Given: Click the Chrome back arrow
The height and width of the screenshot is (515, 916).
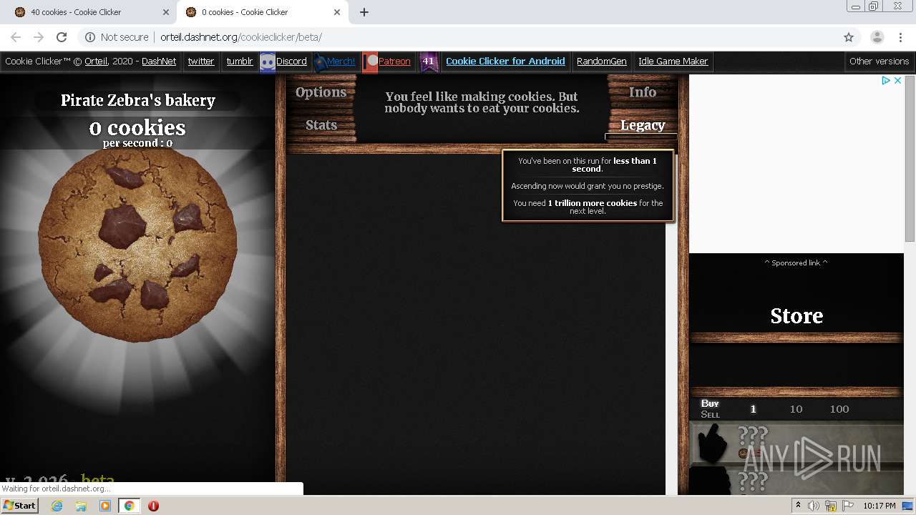Looking at the screenshot, I should click(16, 37).
